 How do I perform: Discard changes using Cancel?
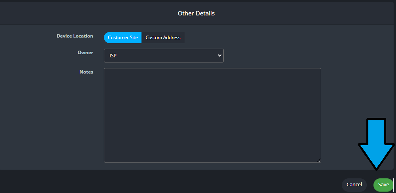coord(354,185)
